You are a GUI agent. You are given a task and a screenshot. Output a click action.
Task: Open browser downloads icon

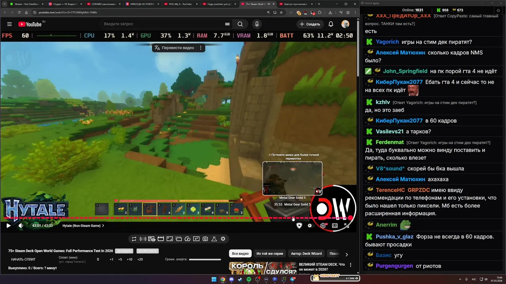(330, 12)
